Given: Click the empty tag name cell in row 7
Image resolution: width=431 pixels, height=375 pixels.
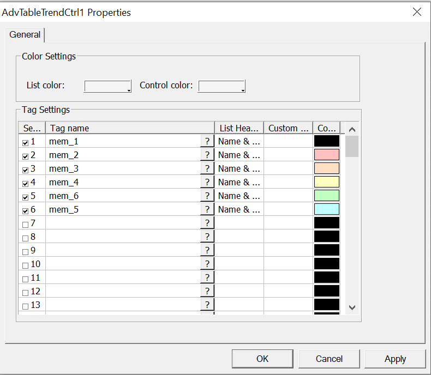Looking at the screenshot, I should click(123, 223).
